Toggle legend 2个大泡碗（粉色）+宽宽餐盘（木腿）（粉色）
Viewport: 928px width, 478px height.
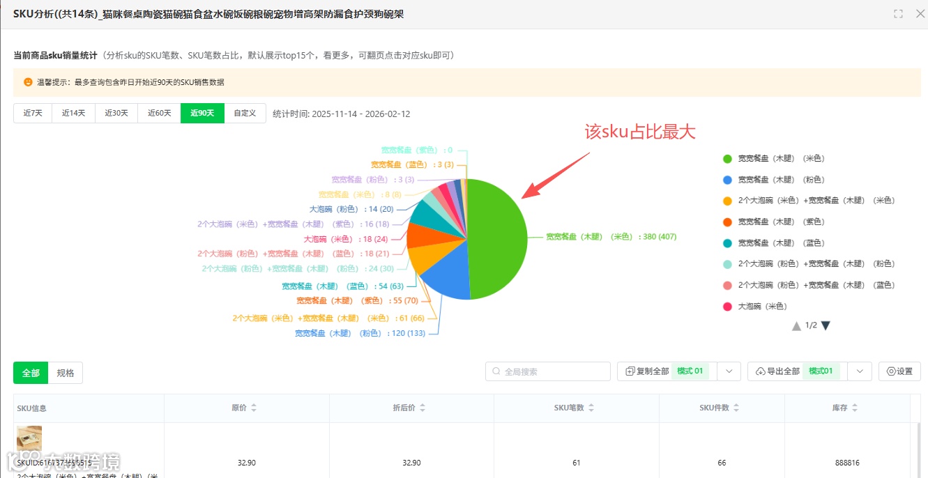coord(809,264)
